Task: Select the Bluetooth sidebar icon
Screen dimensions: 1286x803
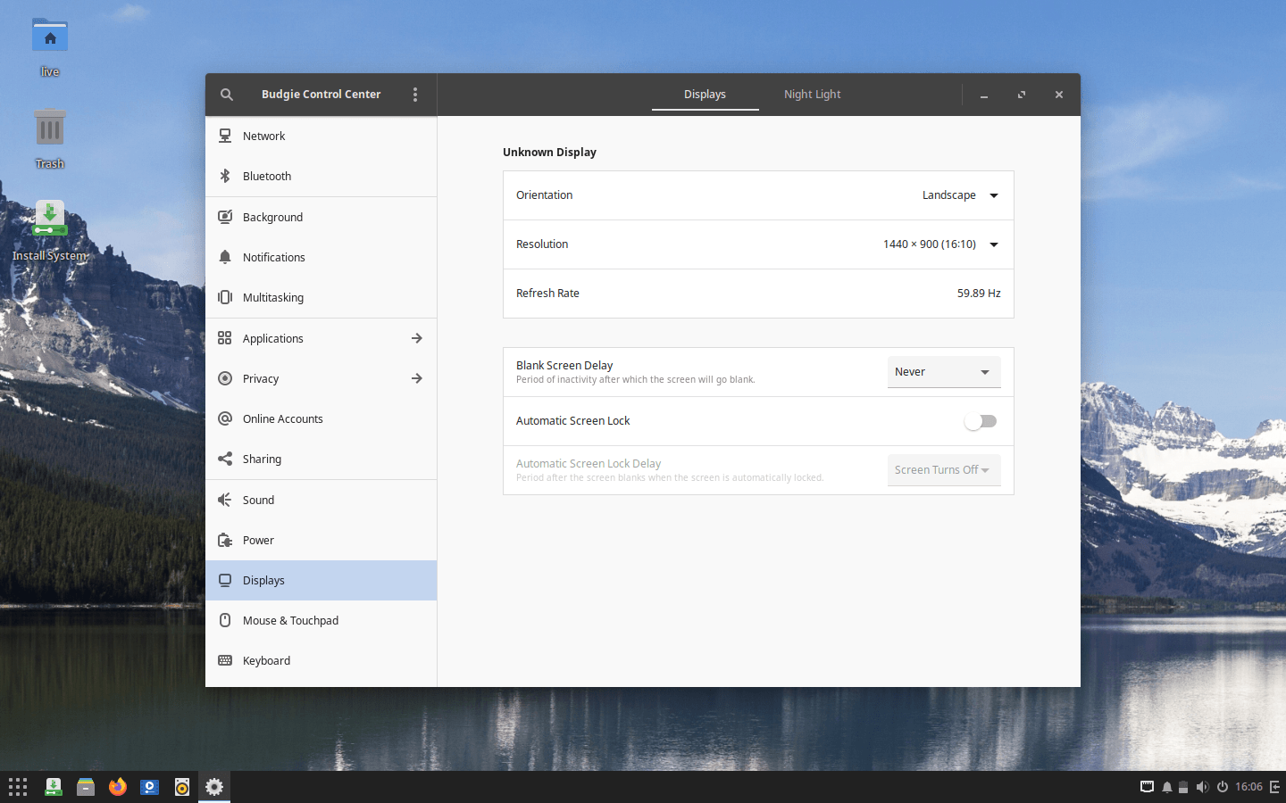Action: (x=224, y=176)
